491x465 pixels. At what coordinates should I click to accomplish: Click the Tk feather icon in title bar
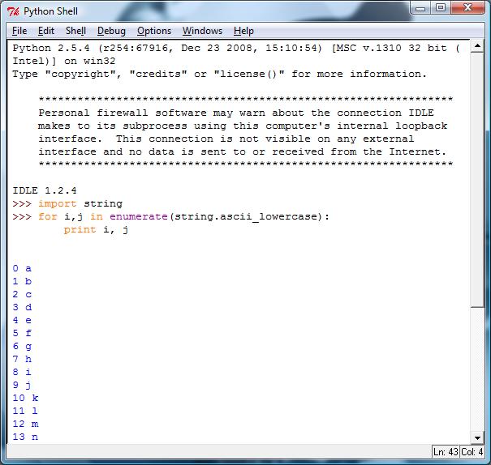[x=12, y=11]
